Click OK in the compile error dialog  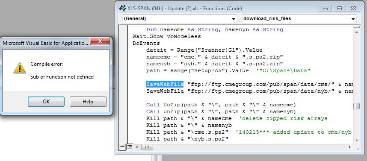[x=46, y=101]
